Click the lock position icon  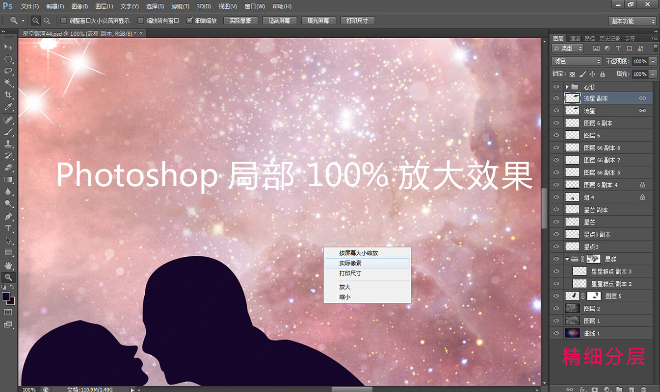pyautogui.click(x=592, y=74)
